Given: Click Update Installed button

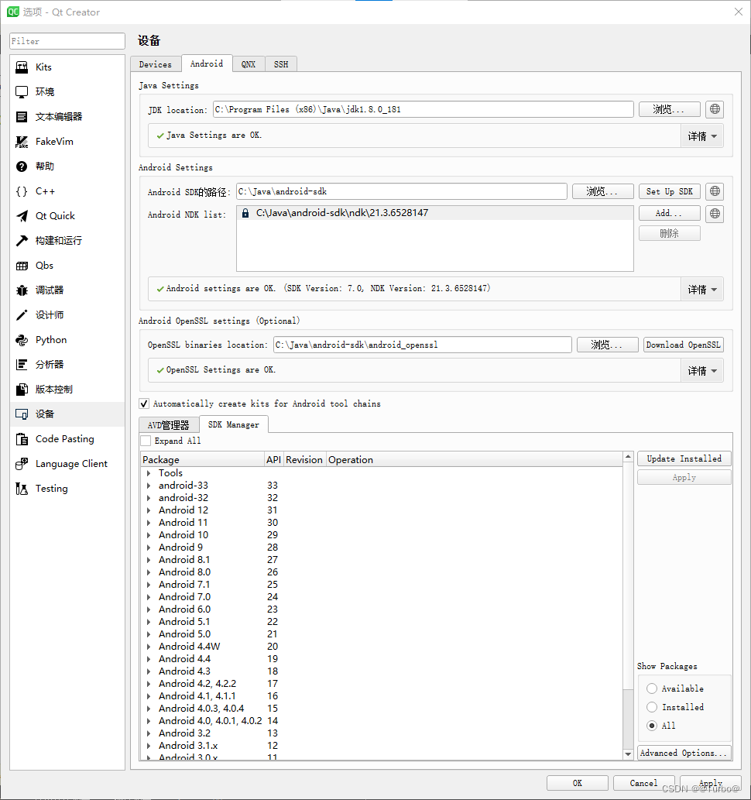Looking at the screenshot, I should pyautogui.click(x=684, y=458).
